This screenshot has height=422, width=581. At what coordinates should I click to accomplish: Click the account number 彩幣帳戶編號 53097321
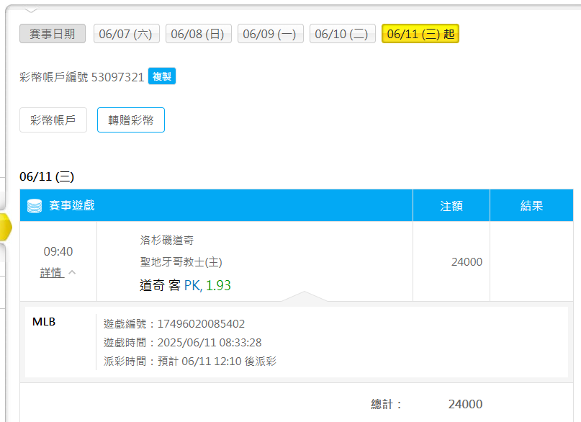click(81, 76)
